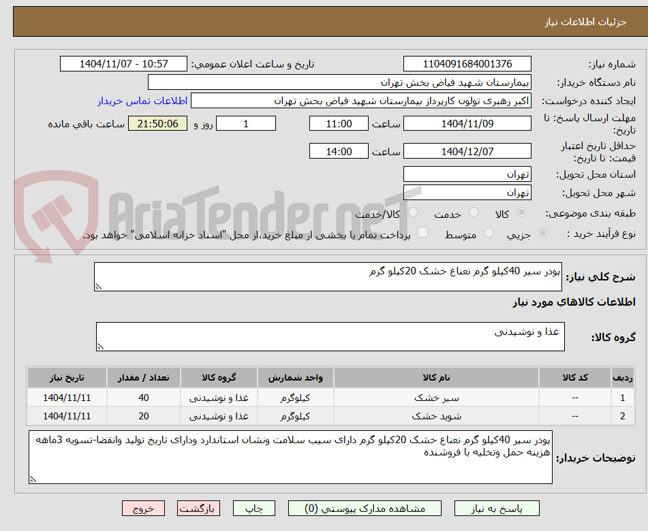The height and width of the screenshot is (531, 648).
Task: Click the نام دستگاه خریدار field
Action: tap(339, 82)
